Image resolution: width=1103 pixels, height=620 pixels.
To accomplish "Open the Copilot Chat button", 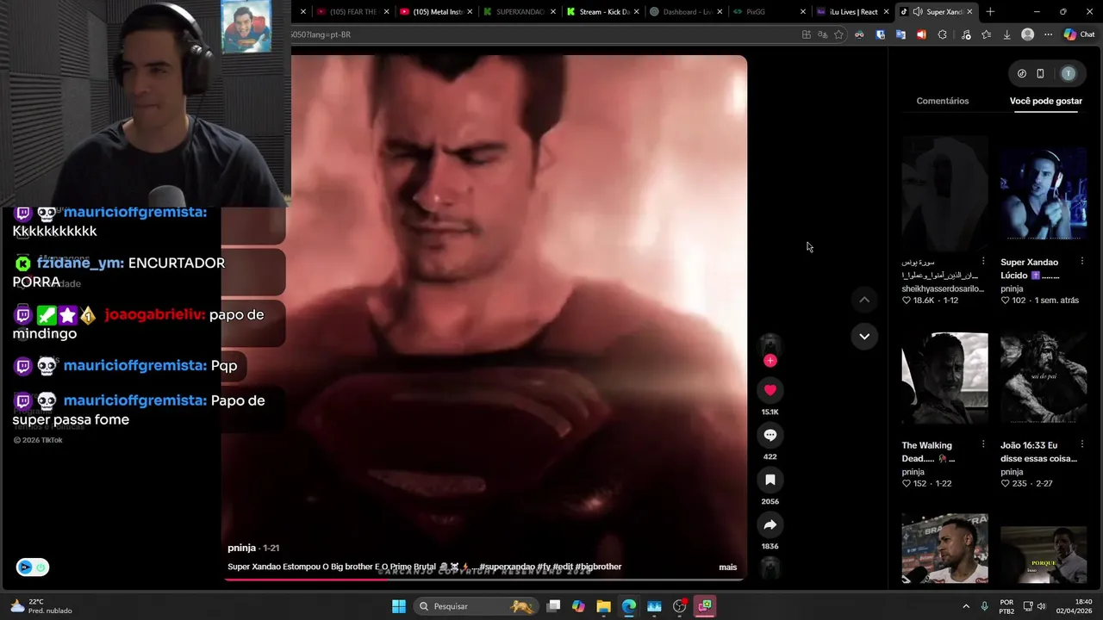I will click(1079, 34).
